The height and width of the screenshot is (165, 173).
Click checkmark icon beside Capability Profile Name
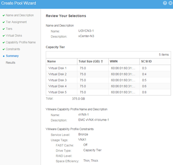4,42
